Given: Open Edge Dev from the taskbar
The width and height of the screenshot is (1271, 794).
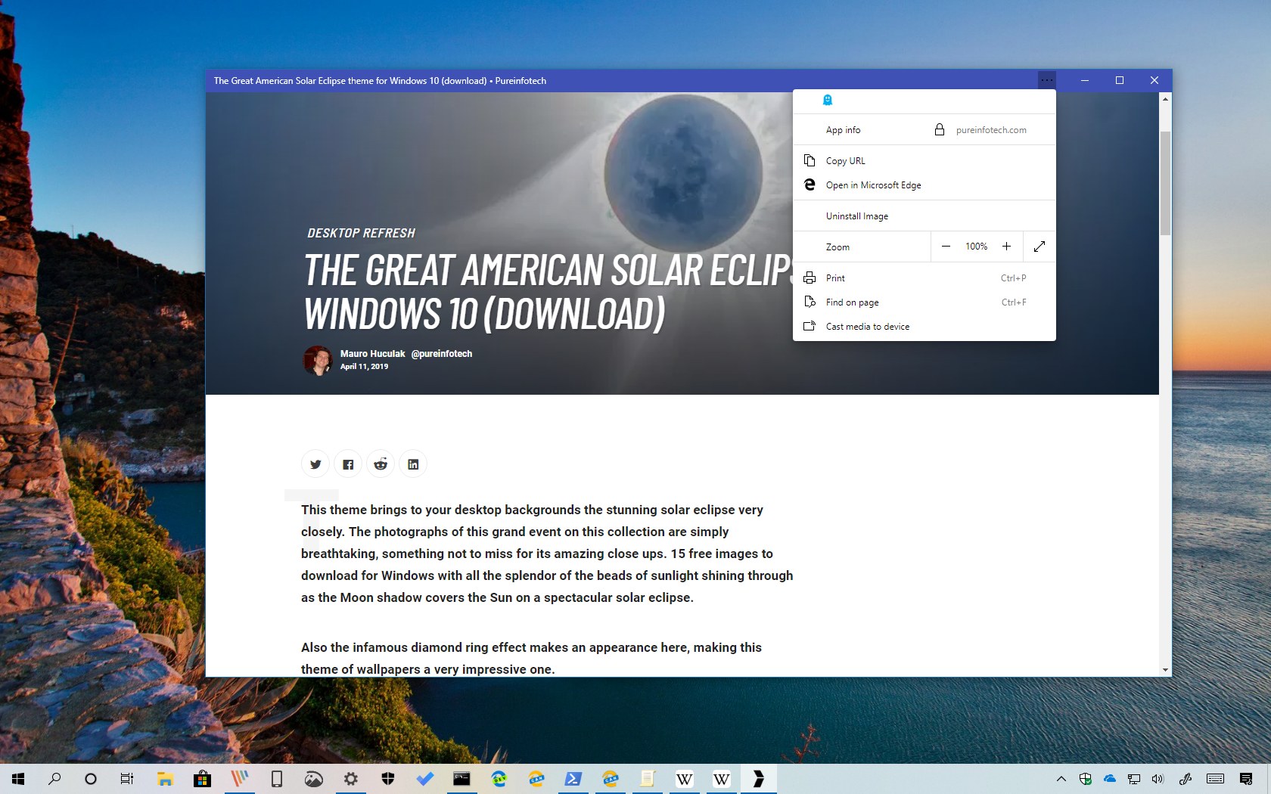Looking at the screenshot, I should 499,779.
